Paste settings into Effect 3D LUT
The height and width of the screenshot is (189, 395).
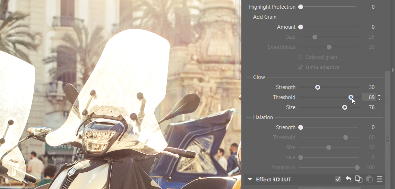(369, 179)
